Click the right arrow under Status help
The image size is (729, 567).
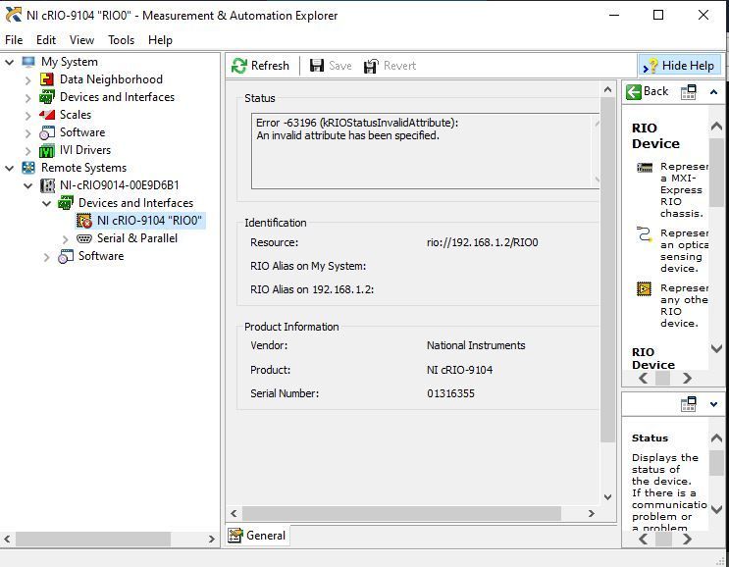(687, 540)
